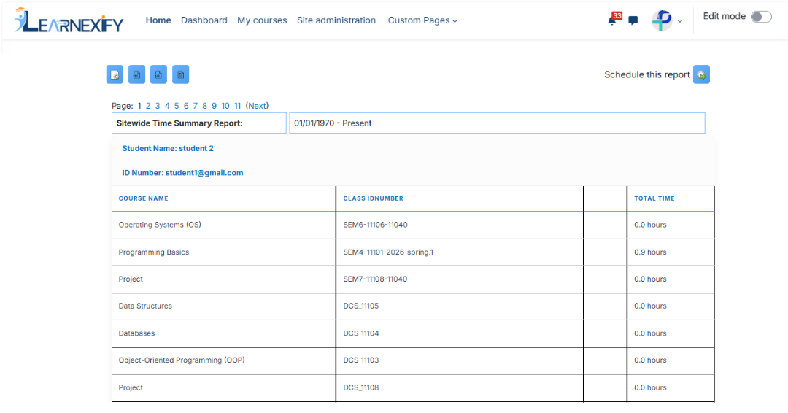Click class ID SEM7-11108-11040
Viewport: 788px width, 413px height.
pos(376,279)
